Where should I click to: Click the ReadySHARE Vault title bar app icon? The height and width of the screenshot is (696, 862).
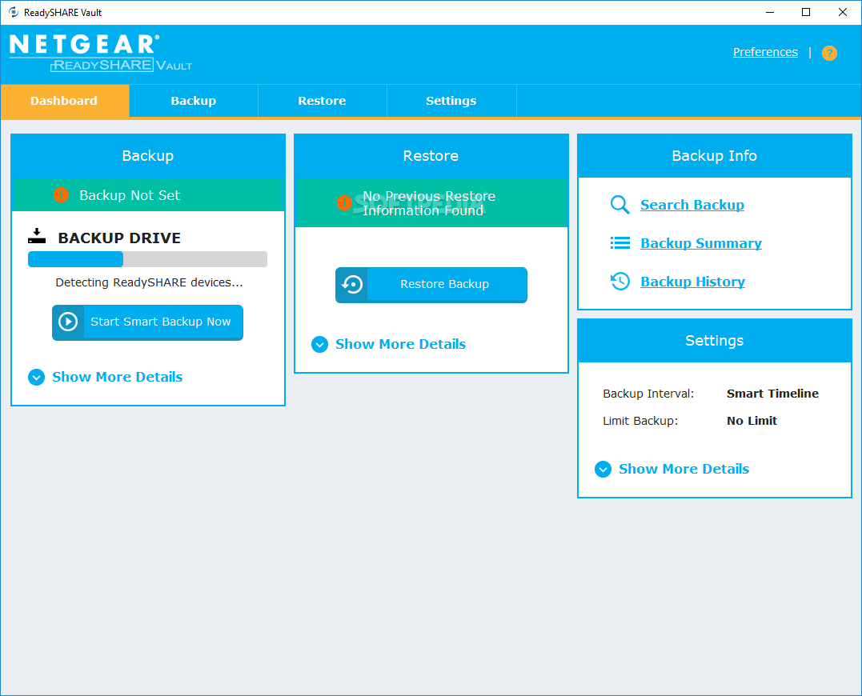click(x=13, y=12)
